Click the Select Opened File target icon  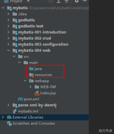coord(51,1)
